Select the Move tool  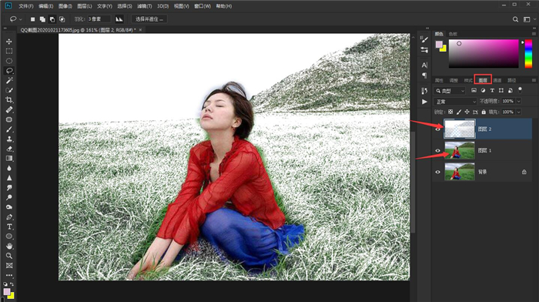point(9,42)
